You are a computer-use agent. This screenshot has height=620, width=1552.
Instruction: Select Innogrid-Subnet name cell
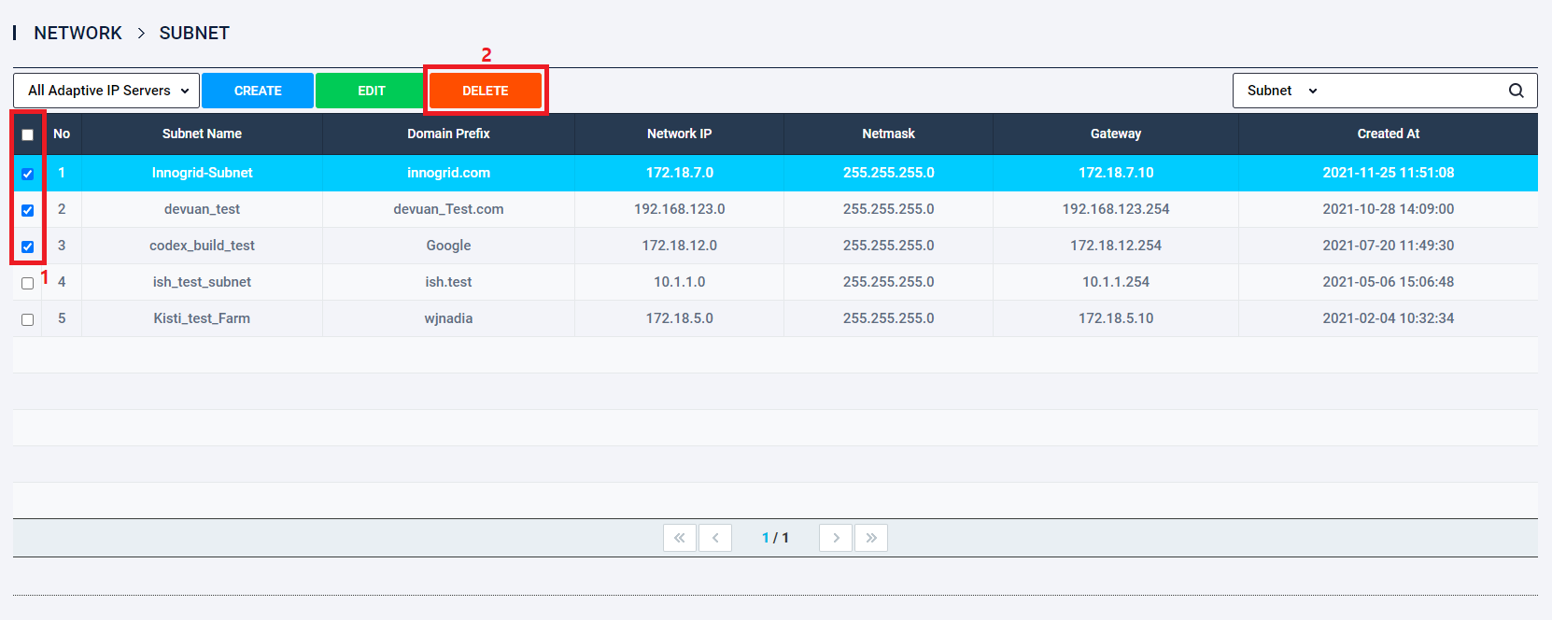[202, 173]
